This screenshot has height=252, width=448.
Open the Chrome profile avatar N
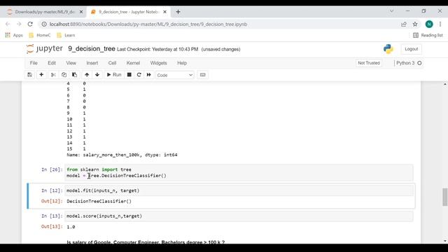(429, 24)
